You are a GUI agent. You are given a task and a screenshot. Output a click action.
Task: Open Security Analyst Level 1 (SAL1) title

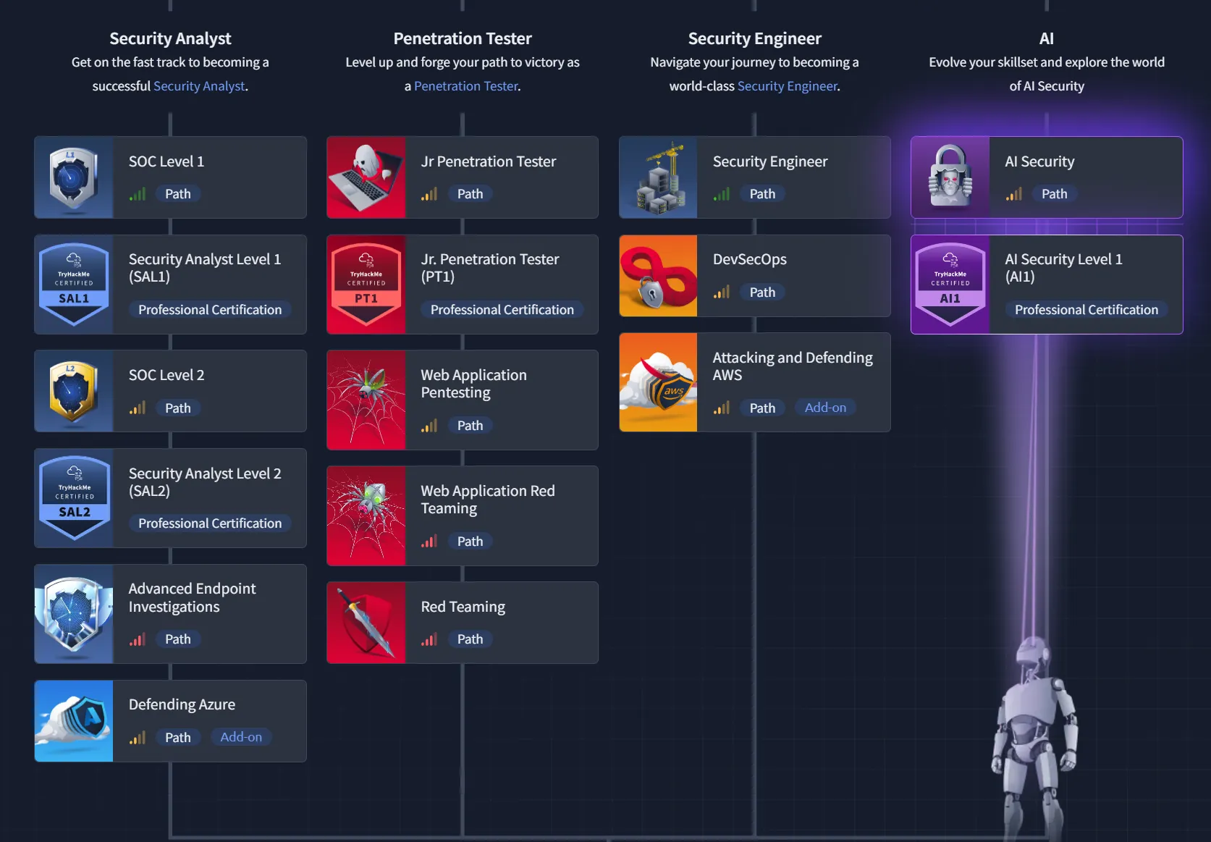[205, 268]
